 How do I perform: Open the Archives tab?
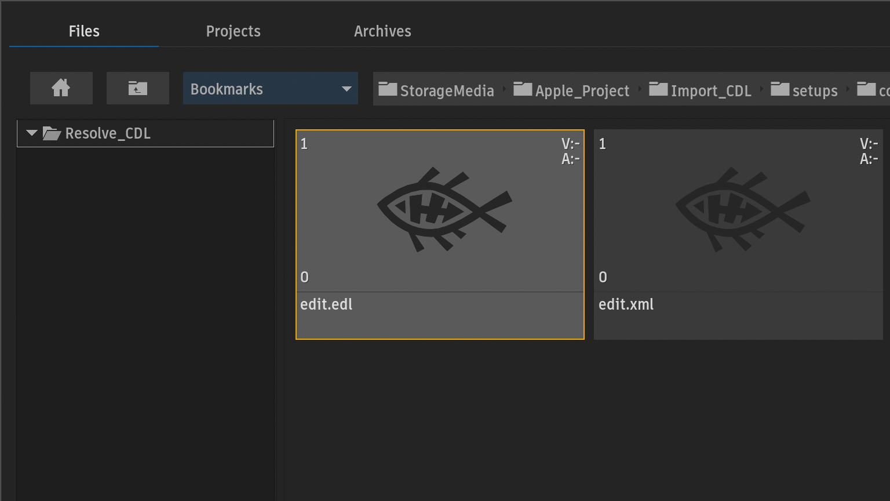coord(382,31)
